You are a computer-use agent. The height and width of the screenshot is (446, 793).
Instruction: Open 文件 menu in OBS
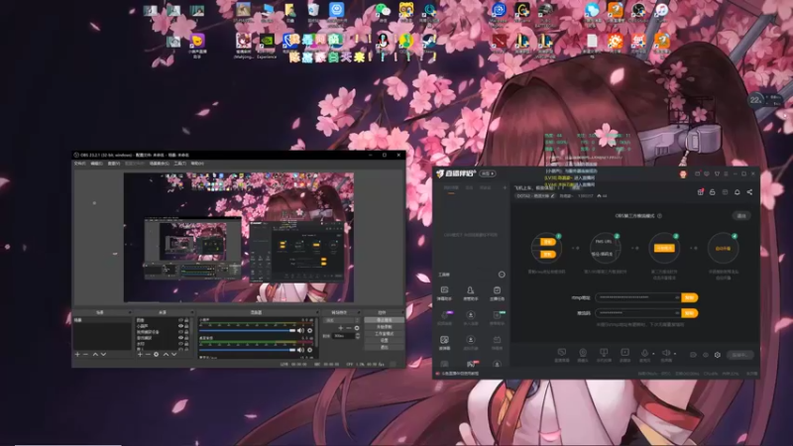coord(79,164)
